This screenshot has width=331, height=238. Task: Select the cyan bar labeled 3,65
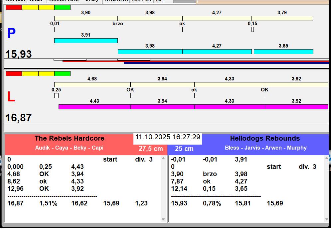tap(283, 52)
